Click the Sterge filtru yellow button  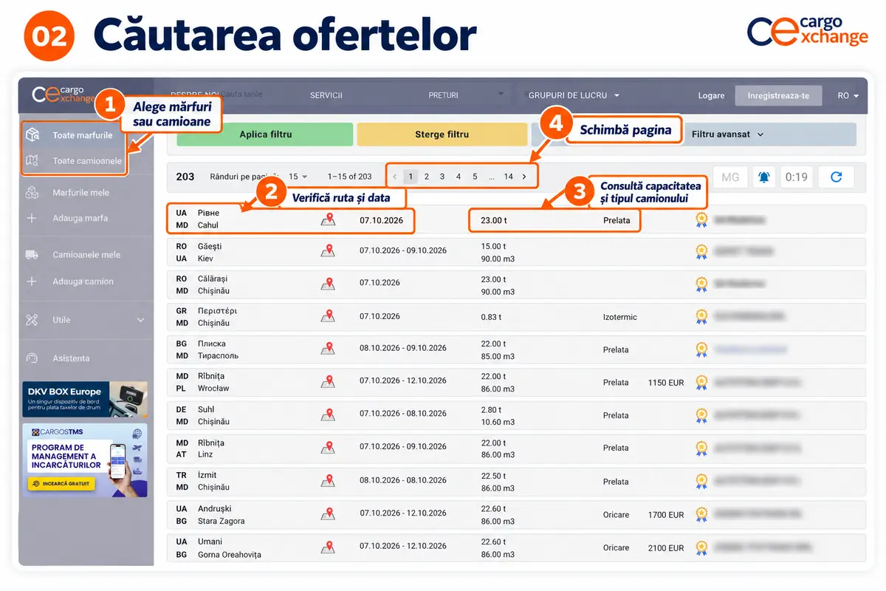click(442, 134)
